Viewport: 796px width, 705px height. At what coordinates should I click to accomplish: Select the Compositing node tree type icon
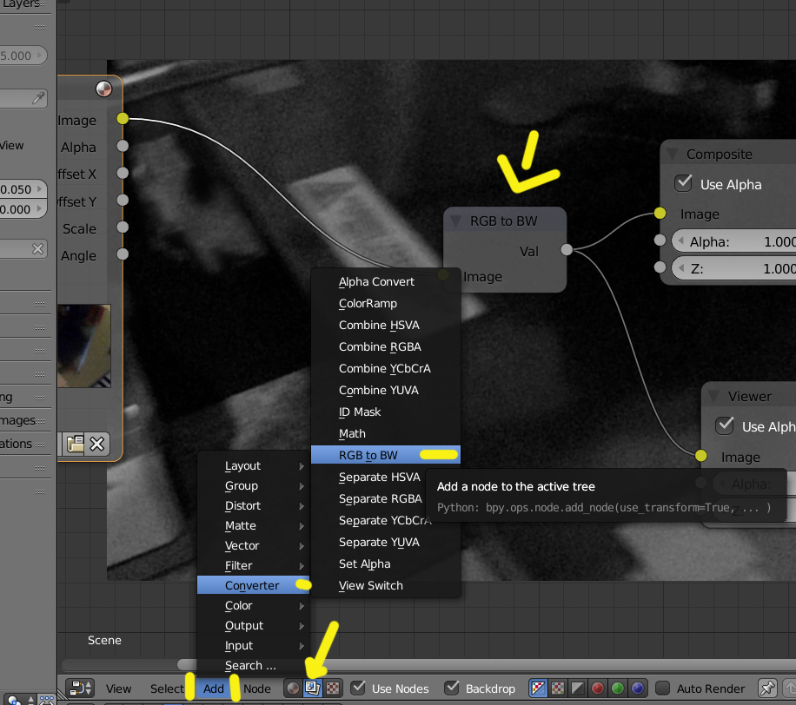tap(312, 689)
